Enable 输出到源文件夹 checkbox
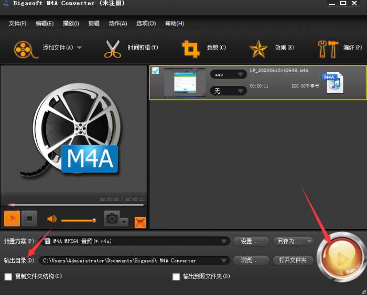Screen dimensions: 367x295 (176, 277)
